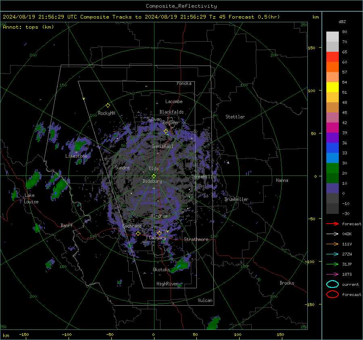This screenshot has height=340, width=363.
Task: Click the 33 dBZ blue swatch
Action: click(x=332, y=148)
